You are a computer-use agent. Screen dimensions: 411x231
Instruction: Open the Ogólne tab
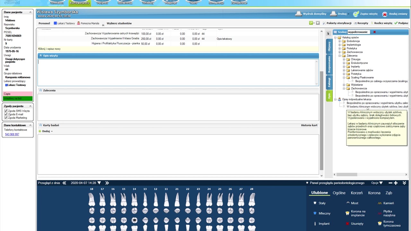pos(339,193)
